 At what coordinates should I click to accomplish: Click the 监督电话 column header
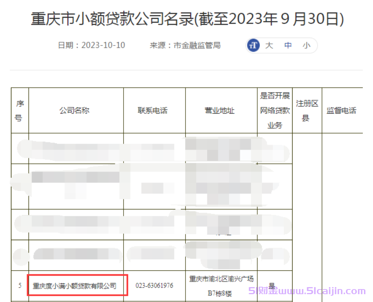pos(342,110)
